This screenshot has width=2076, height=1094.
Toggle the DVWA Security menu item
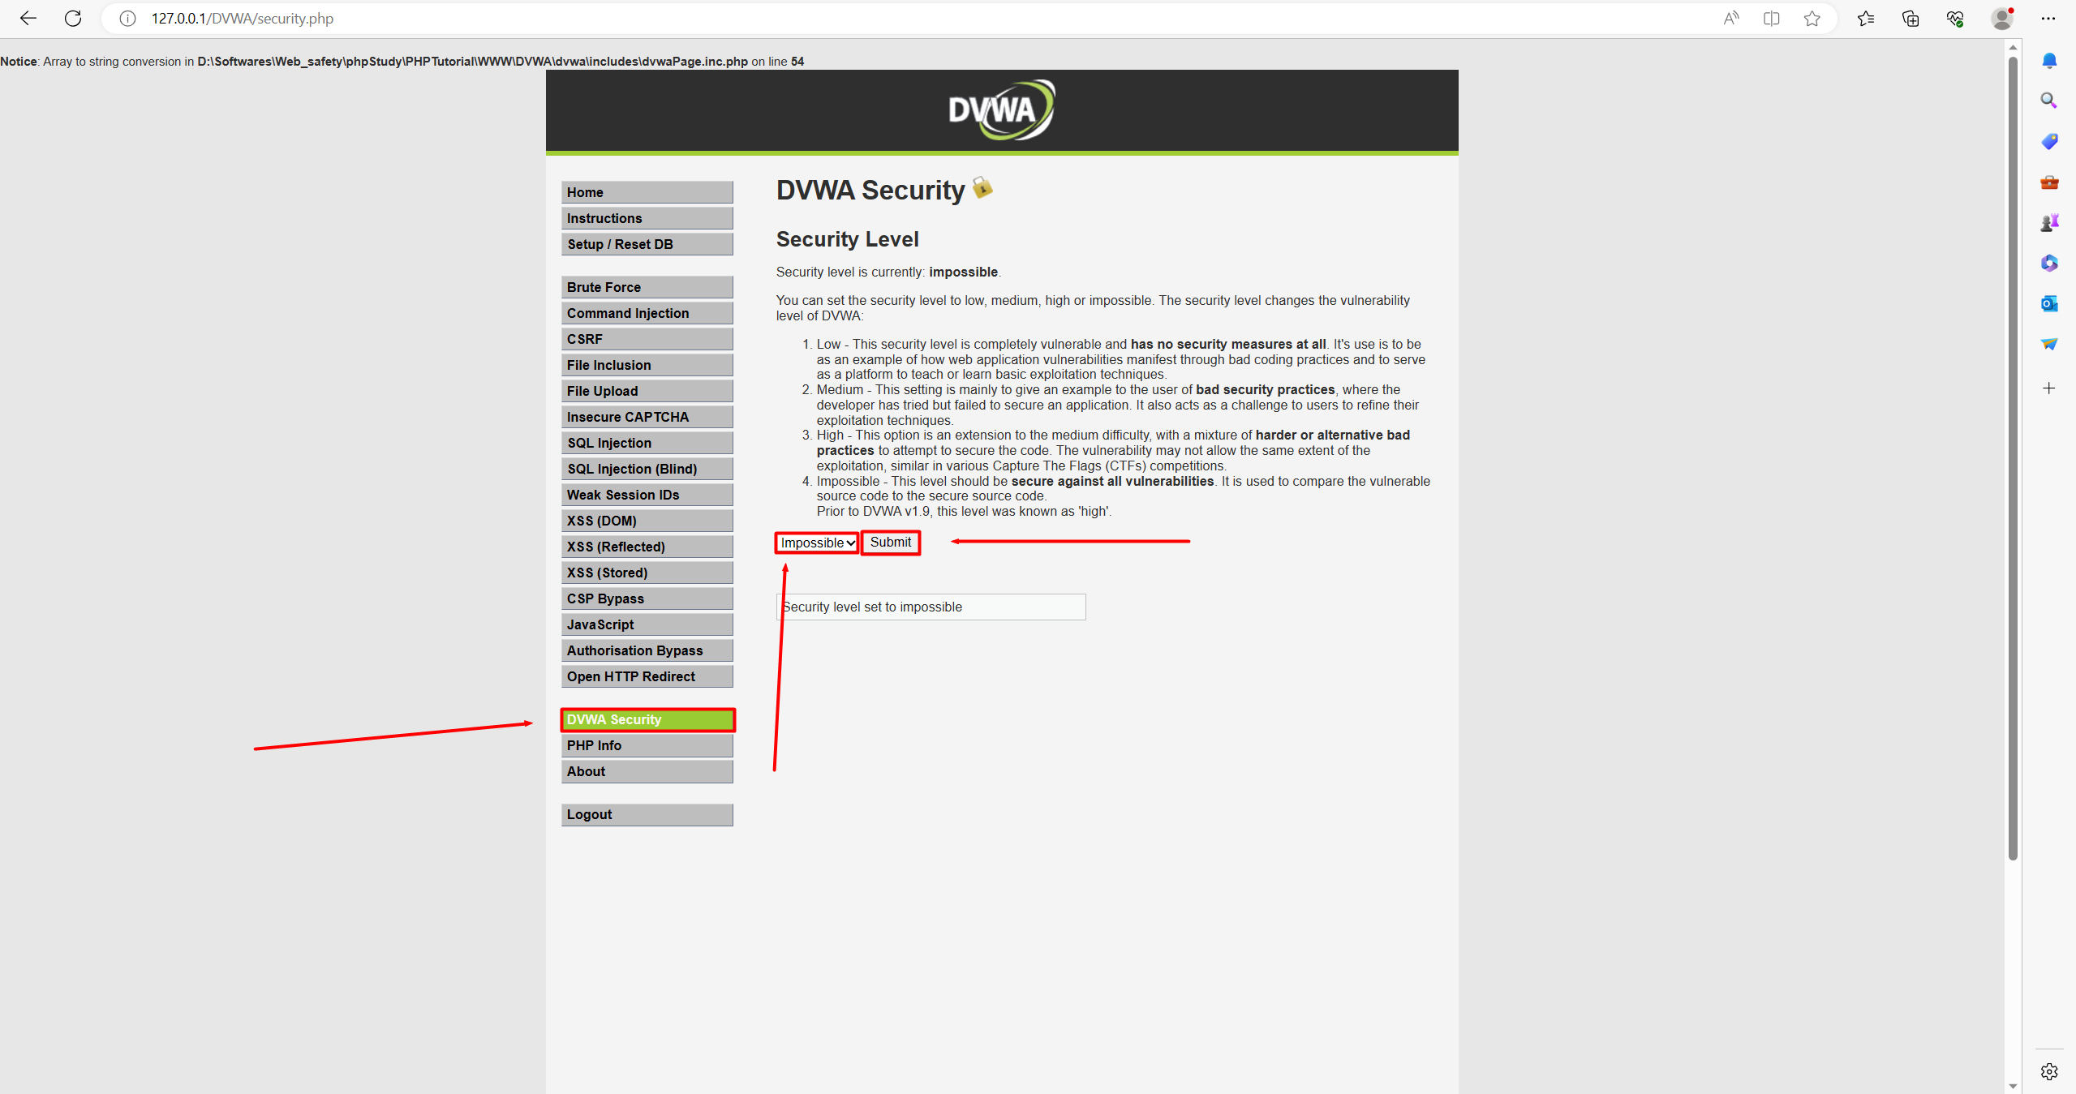point(647,719)
